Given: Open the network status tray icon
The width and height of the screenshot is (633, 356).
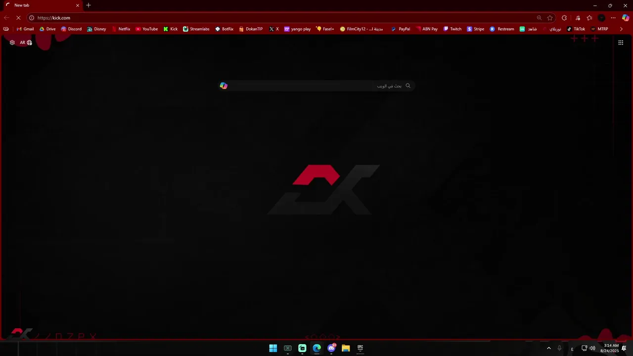Looking at the screenshot, I should pyautogui.click(x=584, y=348).
